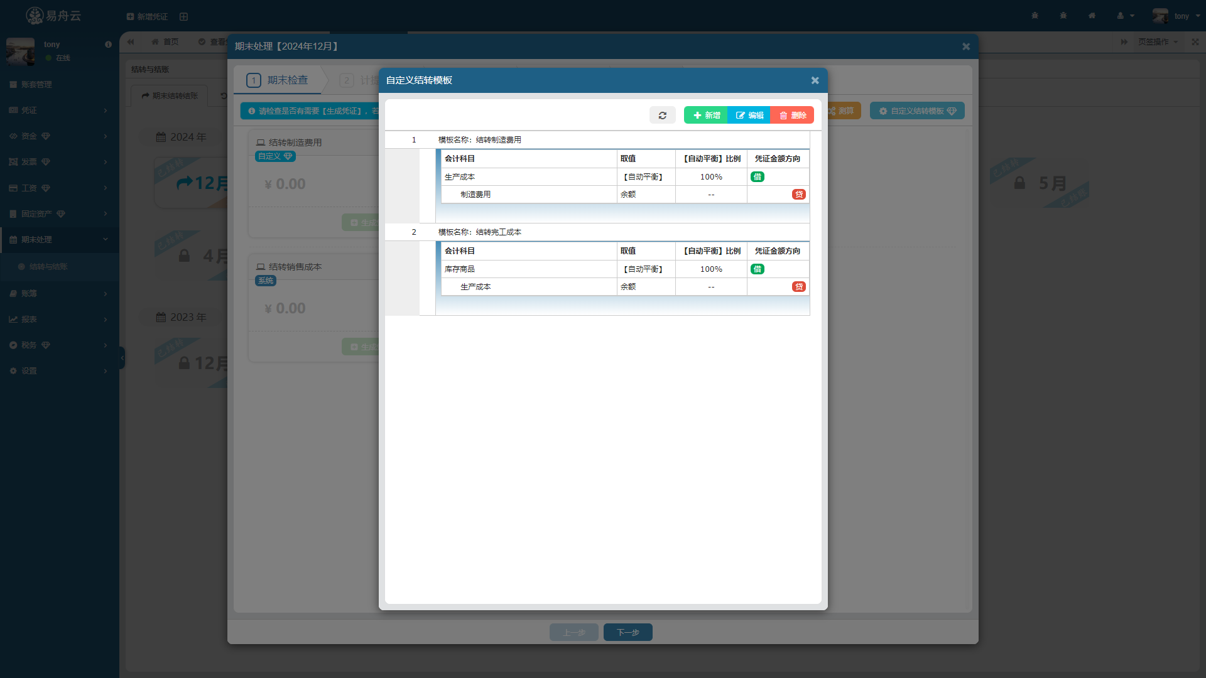Image resolution: width=1206 pixels, height=678 pixels.
Task: Click the 结转销售成本 card title
Action: point(295,267)
